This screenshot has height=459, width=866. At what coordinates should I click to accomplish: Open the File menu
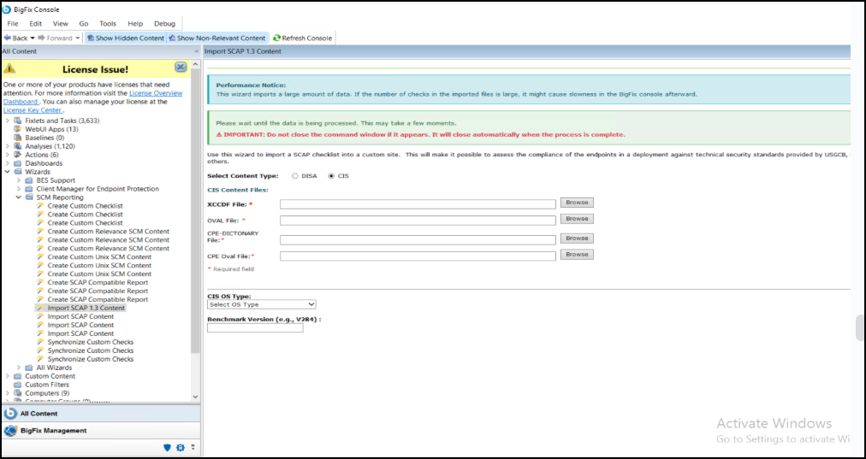pyautogui.click(x=13, y=24)
